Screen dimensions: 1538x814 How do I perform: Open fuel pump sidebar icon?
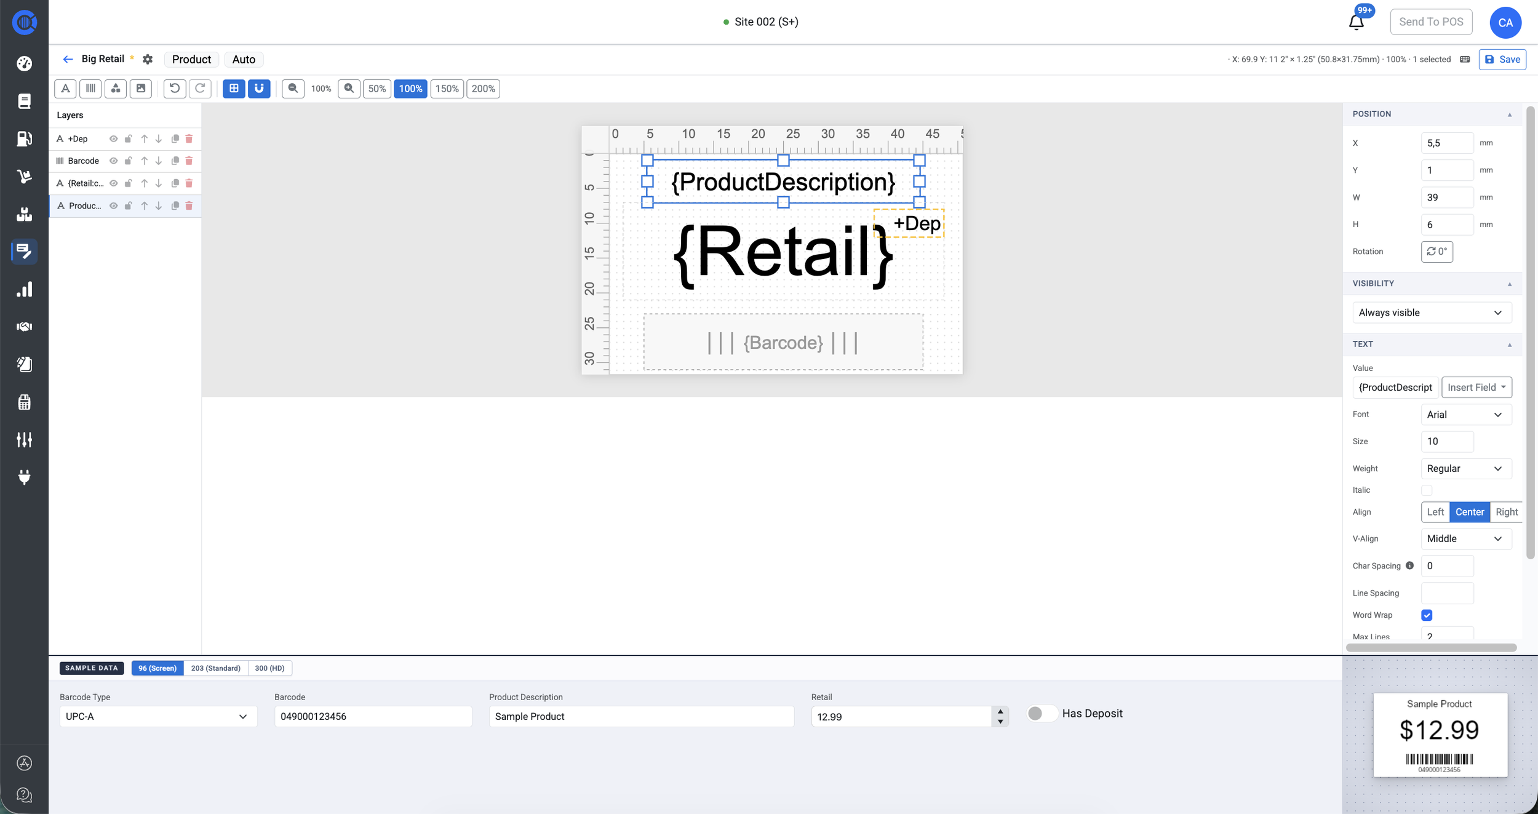click(24, 139)
